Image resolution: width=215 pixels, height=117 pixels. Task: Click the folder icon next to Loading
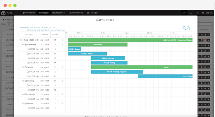click(x=25, y=103)
